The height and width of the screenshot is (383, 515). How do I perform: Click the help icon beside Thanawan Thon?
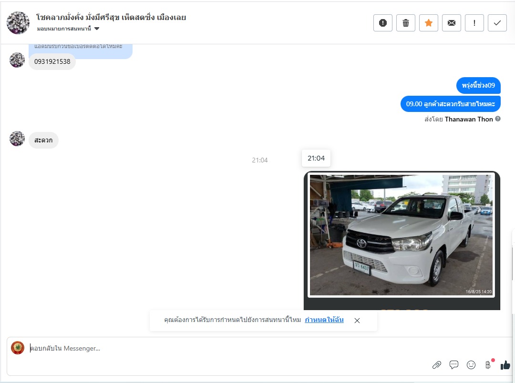point(498,119)
